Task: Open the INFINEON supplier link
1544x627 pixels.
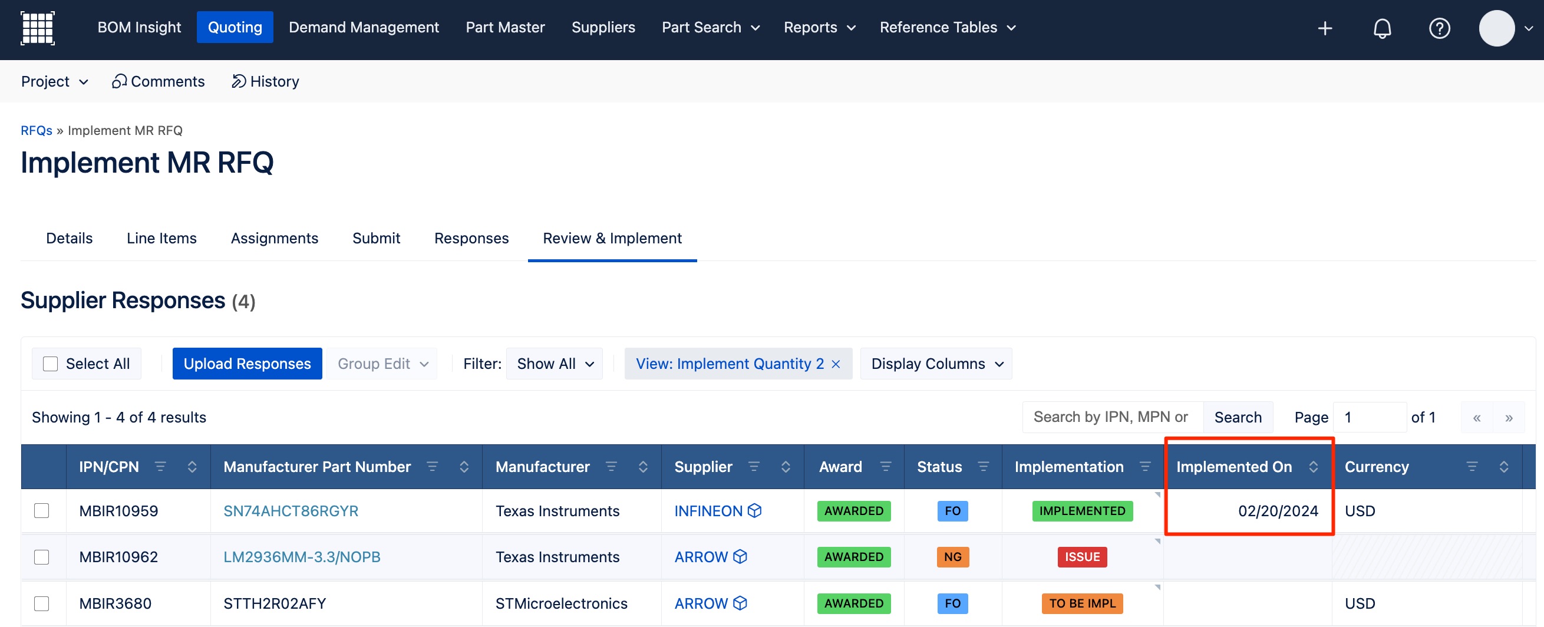Action: 708,511
